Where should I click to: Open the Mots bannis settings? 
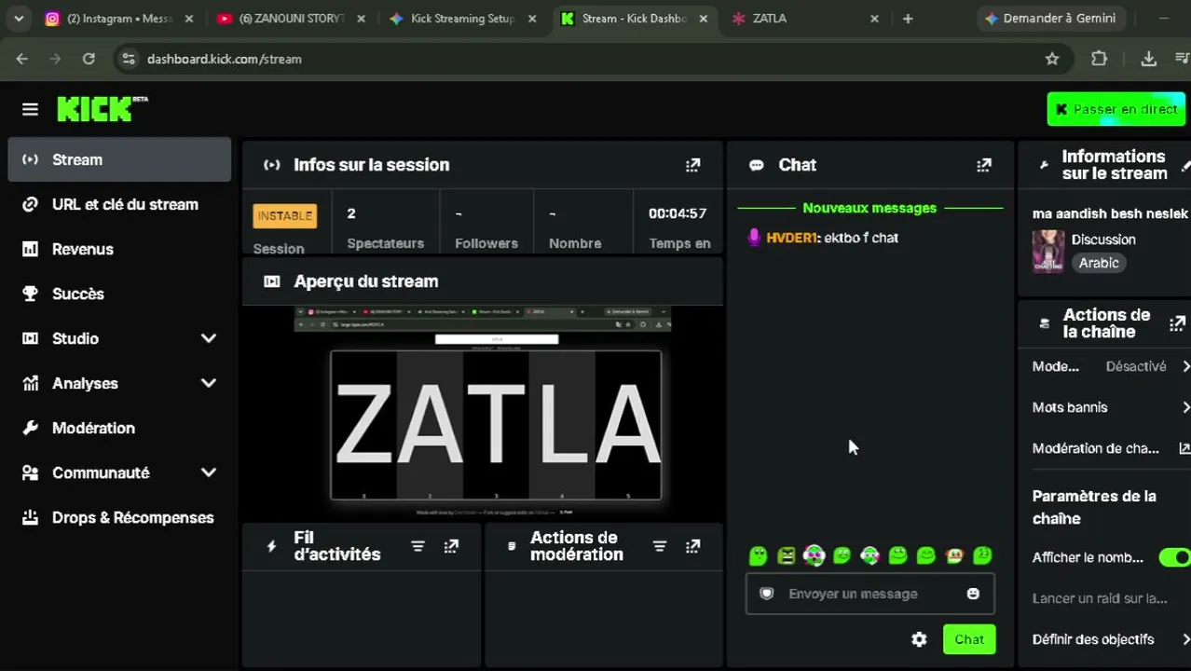pos(1110,407)
